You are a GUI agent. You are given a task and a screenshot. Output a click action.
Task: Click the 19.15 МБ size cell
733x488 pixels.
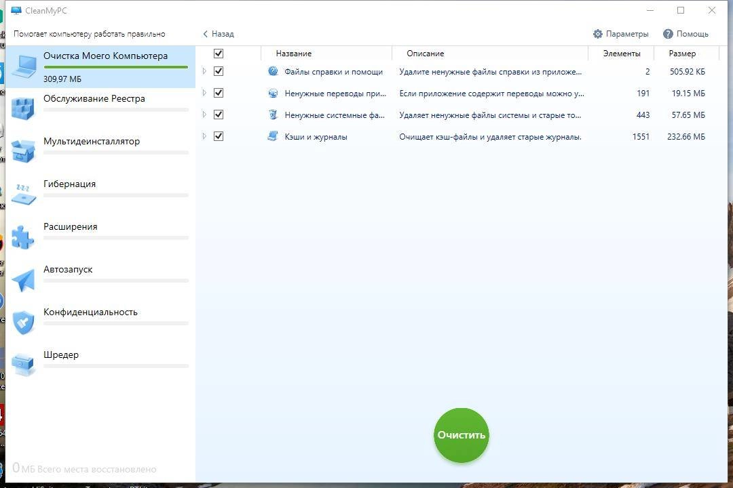click(x=688, y=93)
